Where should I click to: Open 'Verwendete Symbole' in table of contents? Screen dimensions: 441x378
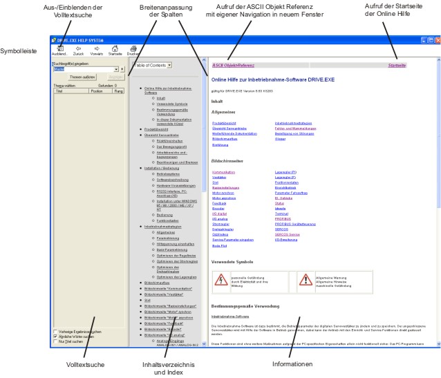(172, 104)
